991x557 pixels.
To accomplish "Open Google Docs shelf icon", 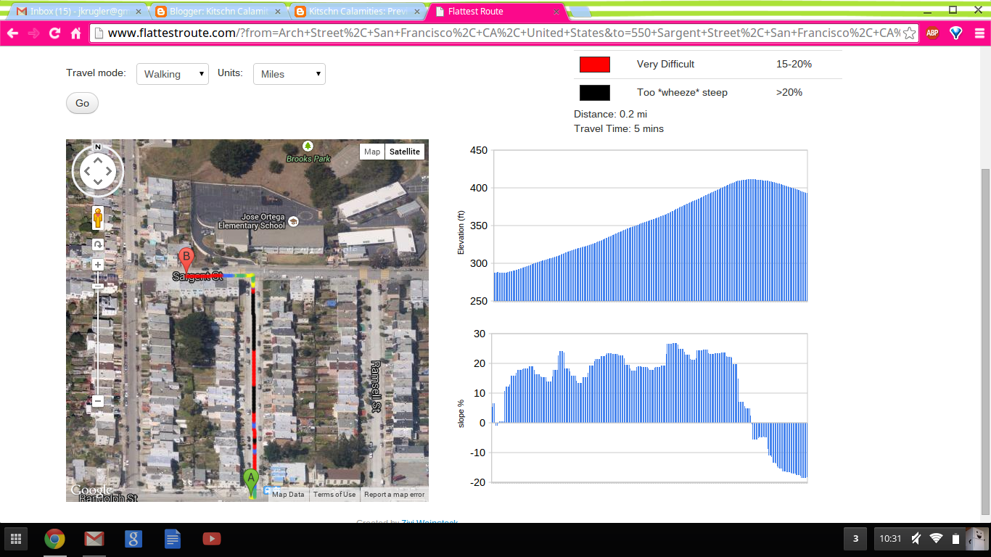I will tap(172, 539).
